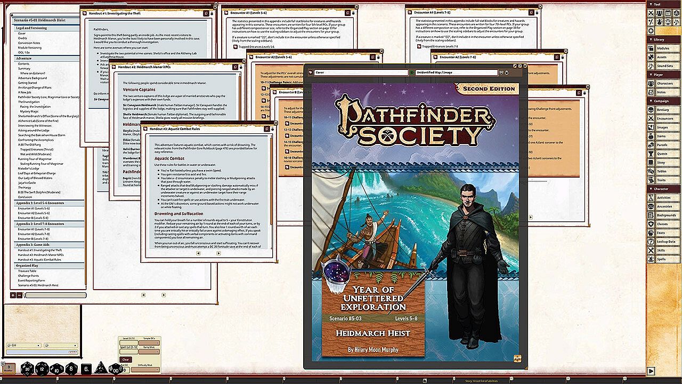This screenshot has height=384, width=682.
Task: Roll the d20 die
Action: click(x=28, y=368)
